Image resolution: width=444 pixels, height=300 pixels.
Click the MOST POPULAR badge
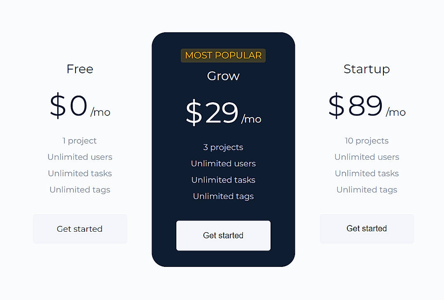[x=223, y=55]
